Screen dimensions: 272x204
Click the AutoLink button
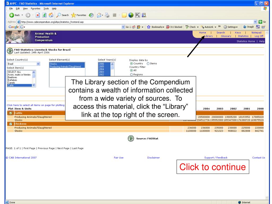[x=207, y=27]
